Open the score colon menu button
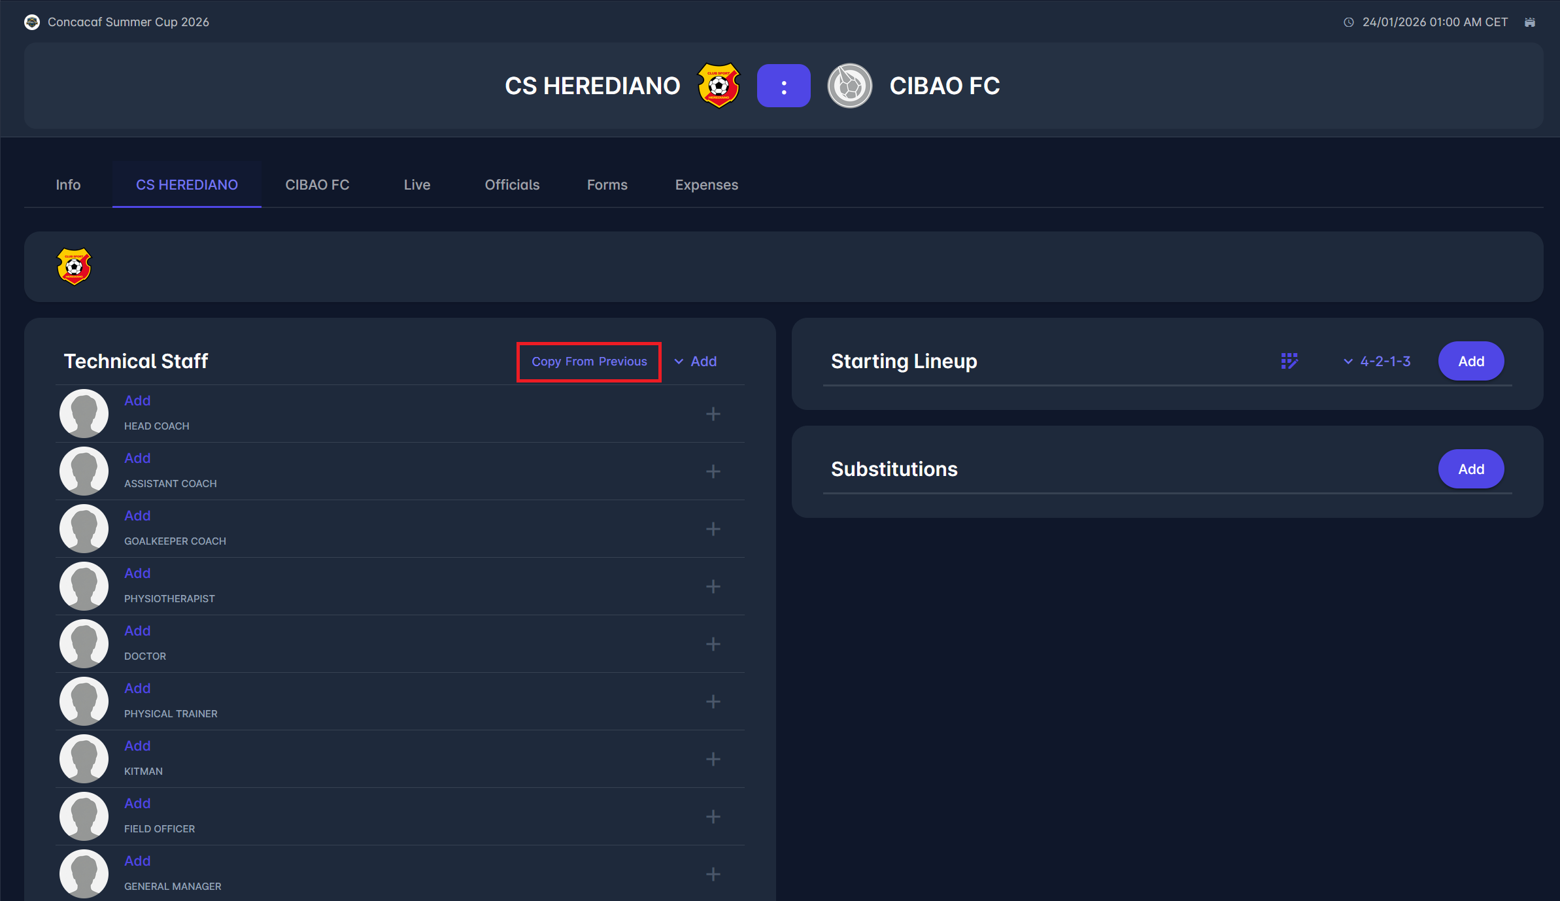Viewport: 1560px width, 901px height. (x=783, y=86)
